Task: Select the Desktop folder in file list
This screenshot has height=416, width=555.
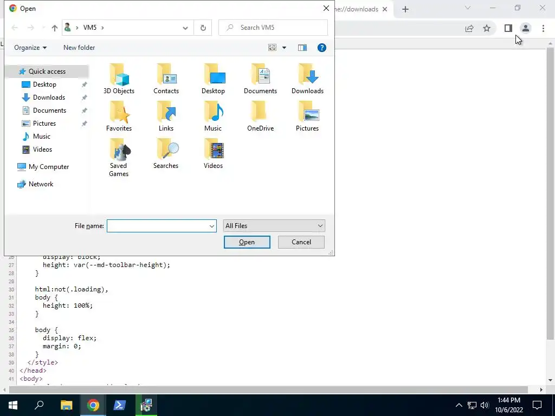Action: [213, 79]
